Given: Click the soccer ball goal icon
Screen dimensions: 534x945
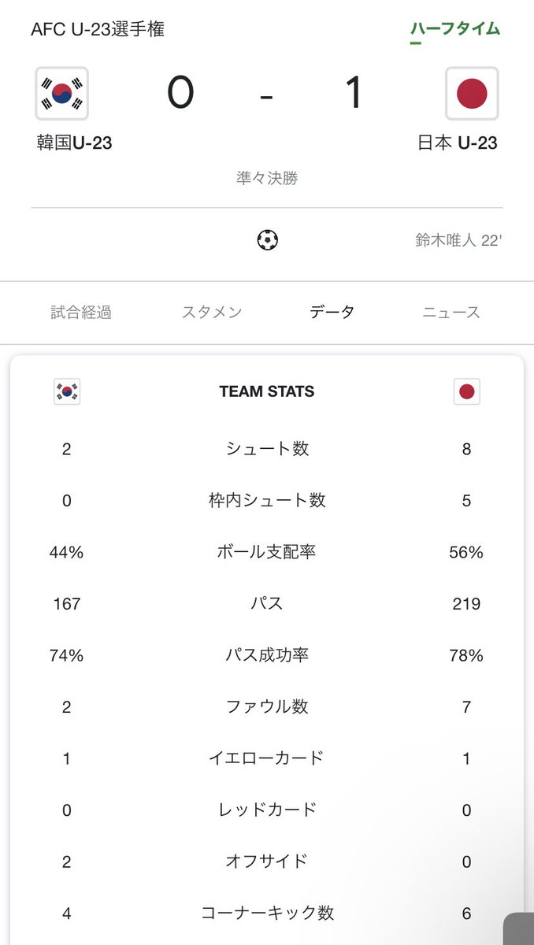Looking at the screenshot, I should coord(267,239).
